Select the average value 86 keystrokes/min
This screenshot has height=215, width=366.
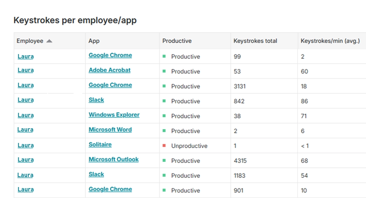point(304,101)
